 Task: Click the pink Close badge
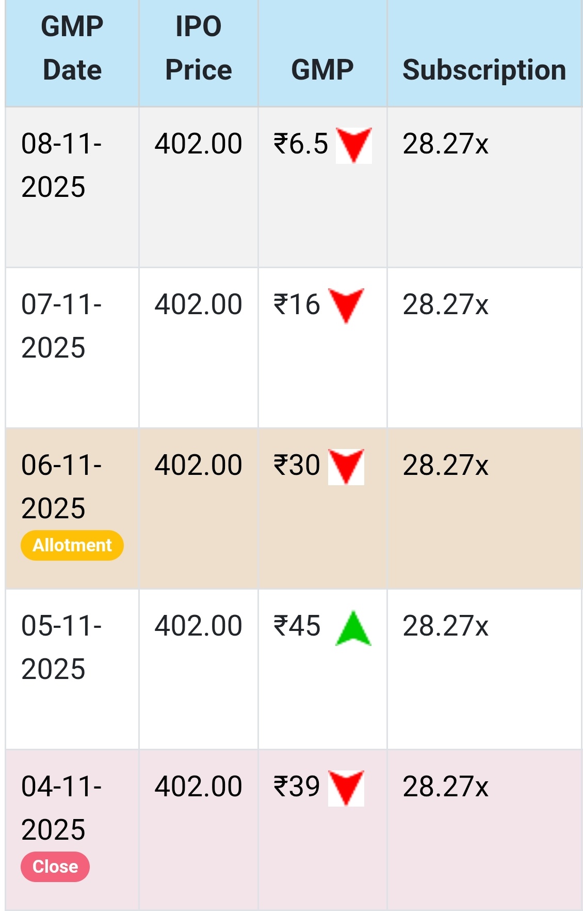[55, 867]
